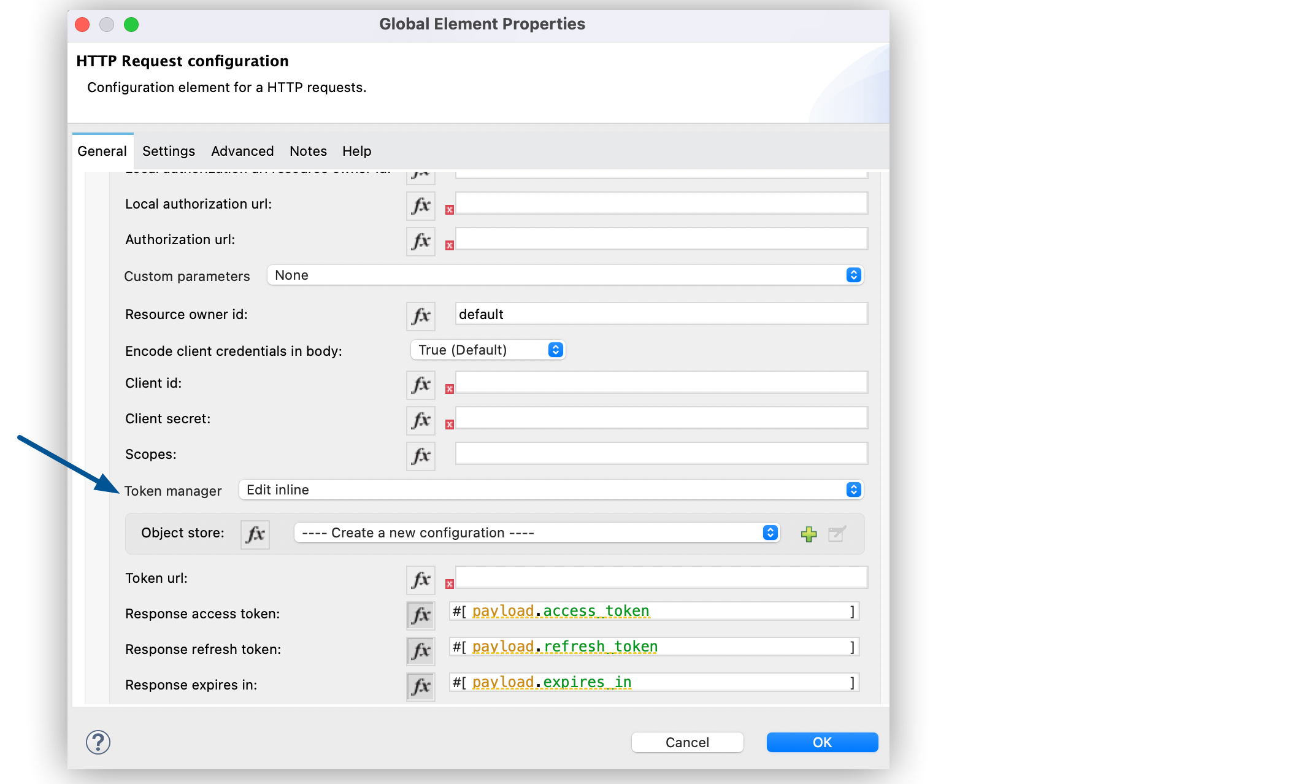Click the Scopes fx icon

[x=421, y=453]
